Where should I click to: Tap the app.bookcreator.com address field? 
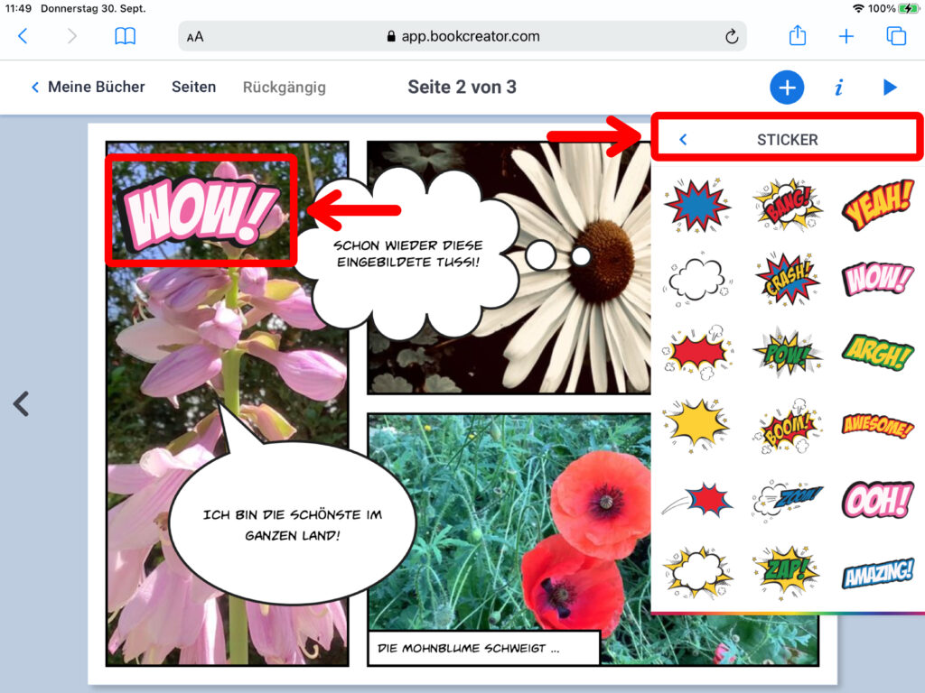462,37
